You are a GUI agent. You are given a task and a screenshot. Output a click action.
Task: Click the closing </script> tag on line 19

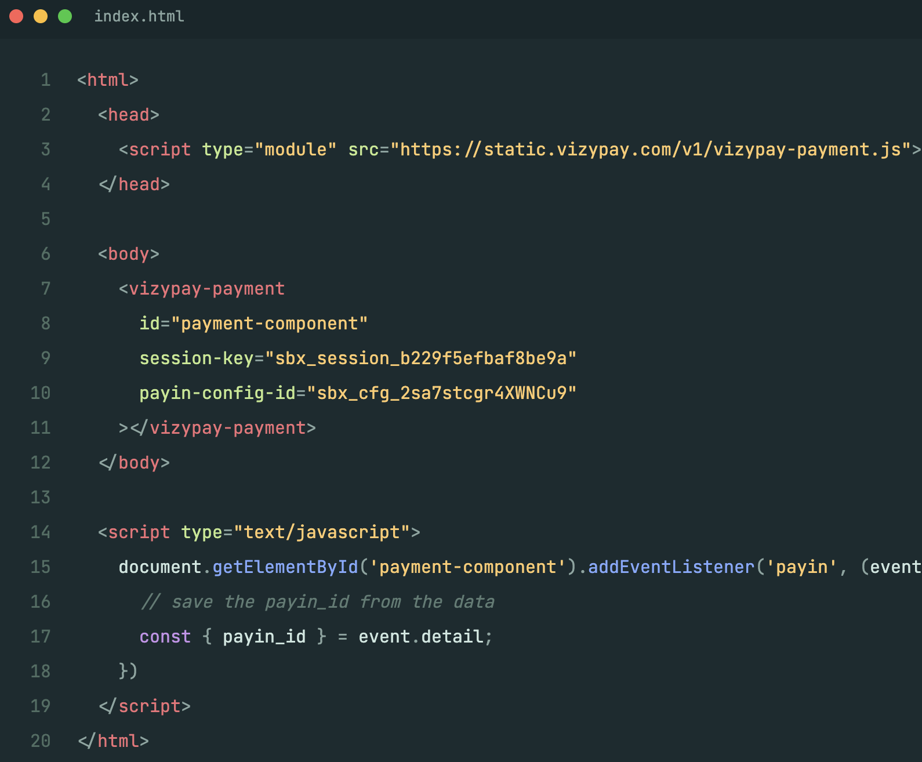point(144,706)
